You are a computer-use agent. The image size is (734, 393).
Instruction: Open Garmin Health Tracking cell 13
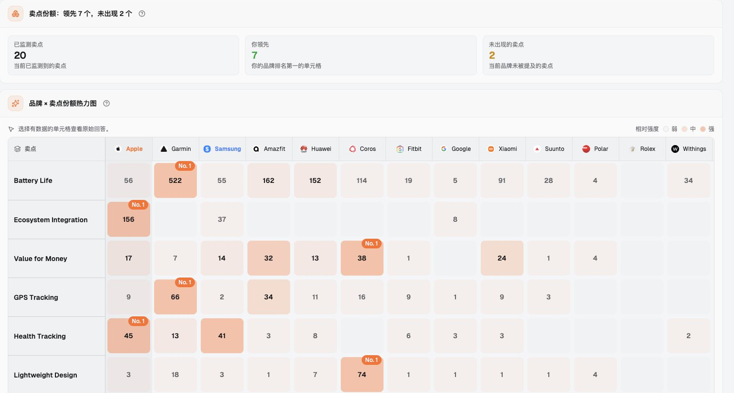[x=175, y=336]
